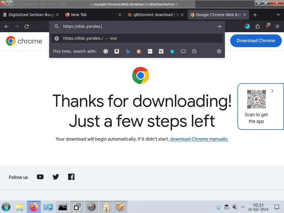Click download Chrome manually link
The width and height of the screenshot is (284, 213).
pyautogui.click(x=199, y=139)
